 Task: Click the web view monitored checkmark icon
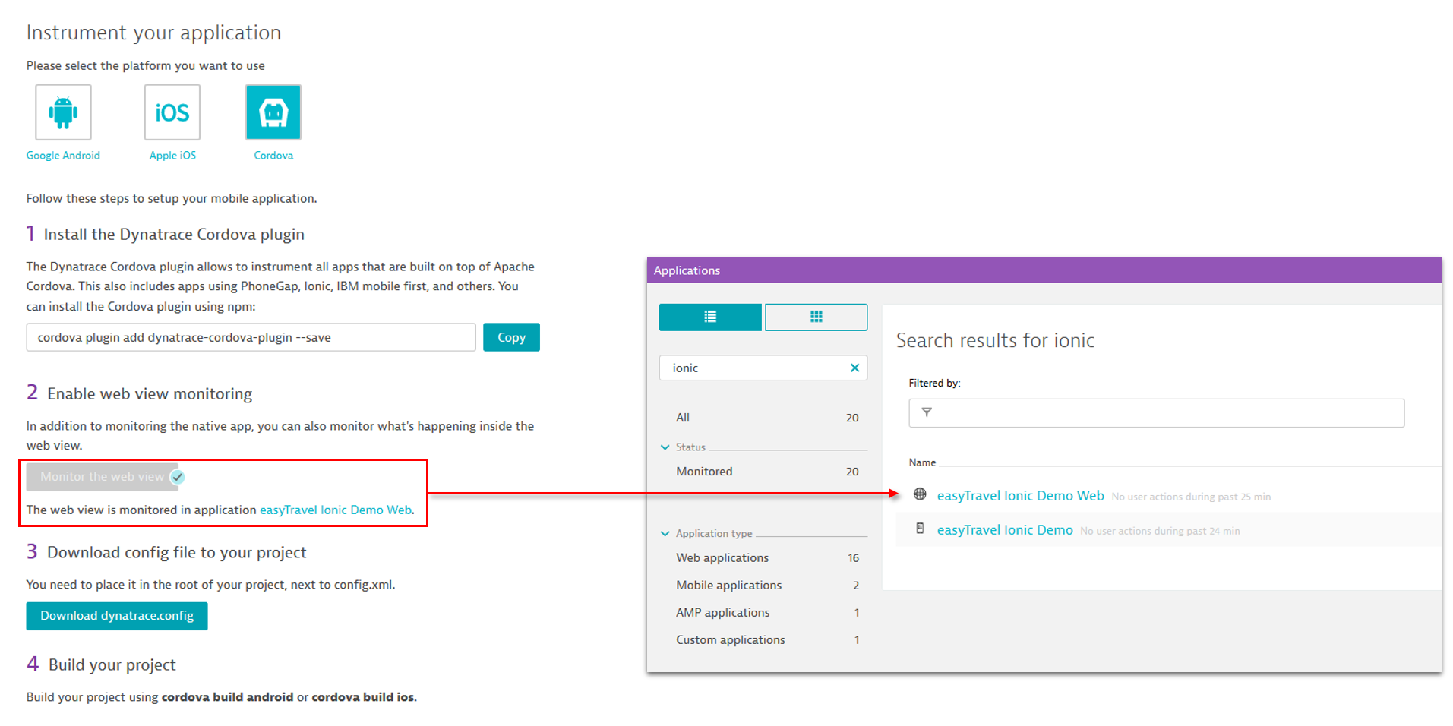click(x=178, y=477)
